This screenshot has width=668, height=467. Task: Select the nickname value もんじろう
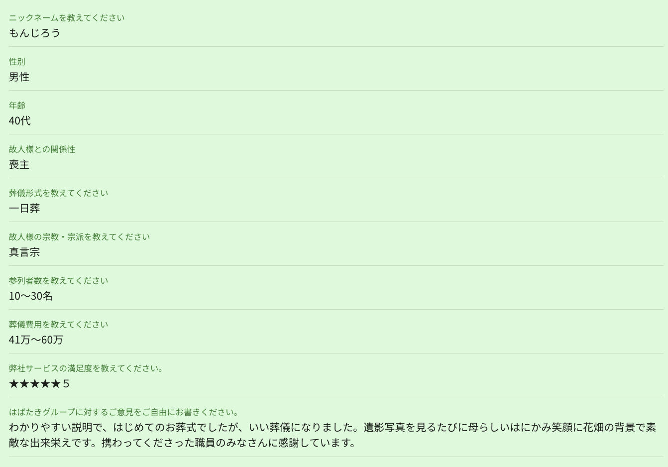(x=34, y=33)
